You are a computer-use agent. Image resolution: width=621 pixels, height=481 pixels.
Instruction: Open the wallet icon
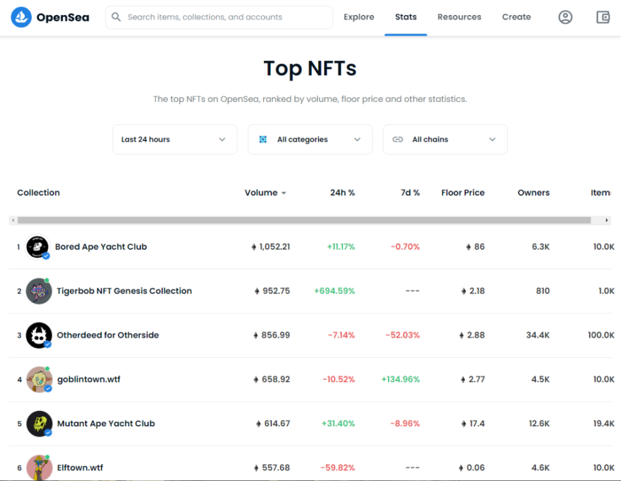603,17
